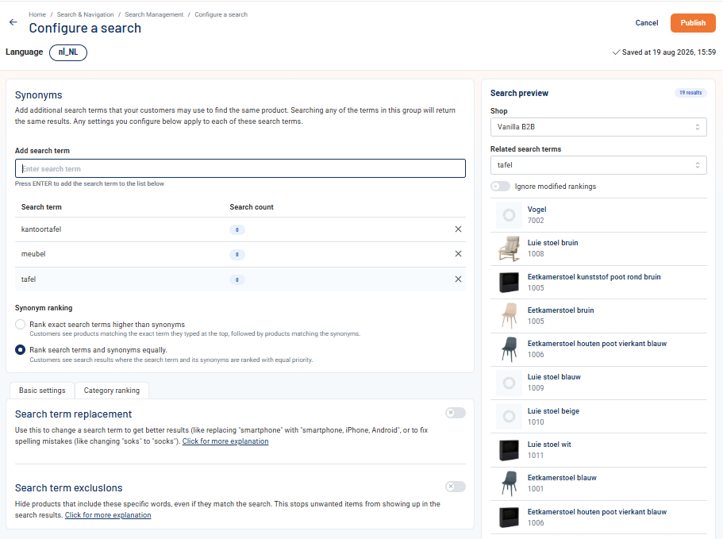Screen dimensions: 723x539
Task: Open Search & Navigation breadcrumb
Action: 85,14
